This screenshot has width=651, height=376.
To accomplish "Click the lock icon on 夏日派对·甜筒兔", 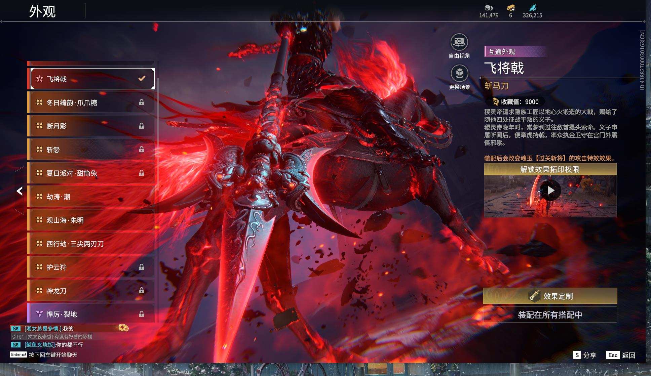I will [x=142, y=173].
